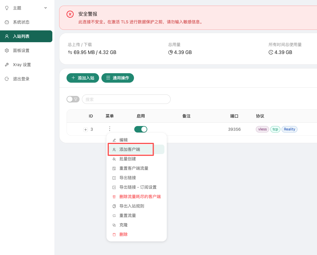Click the trash icon beside 删除
The image size is (317, 255).
114,235
